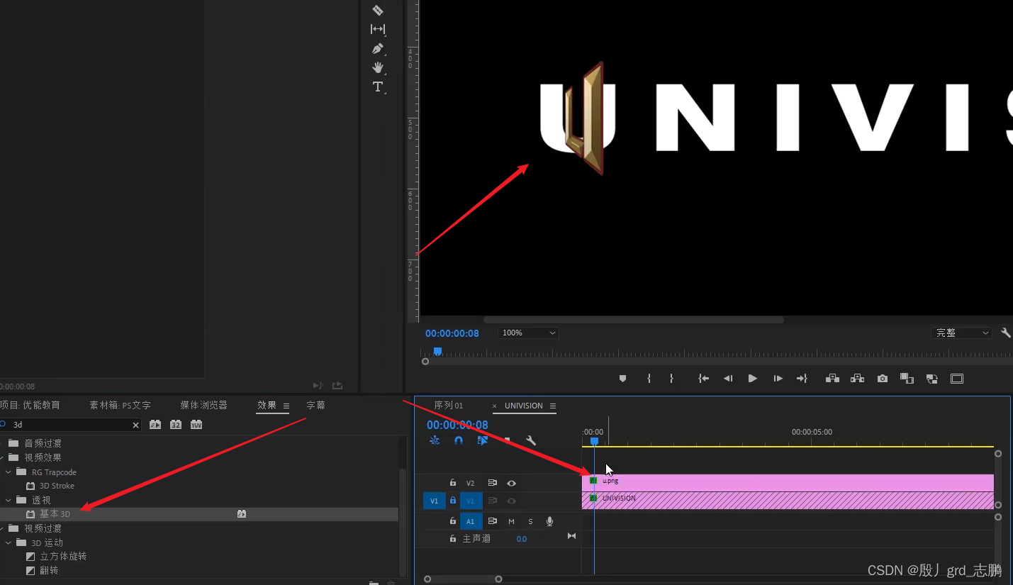Click the V1 source patching button
Image resolution: width=1013 pixels, height=585 pixels.
pyautogui.click(x=435, y=501)
